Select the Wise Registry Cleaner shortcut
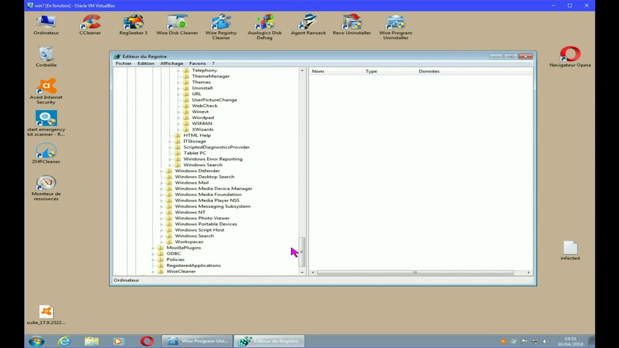 point(221,27)
